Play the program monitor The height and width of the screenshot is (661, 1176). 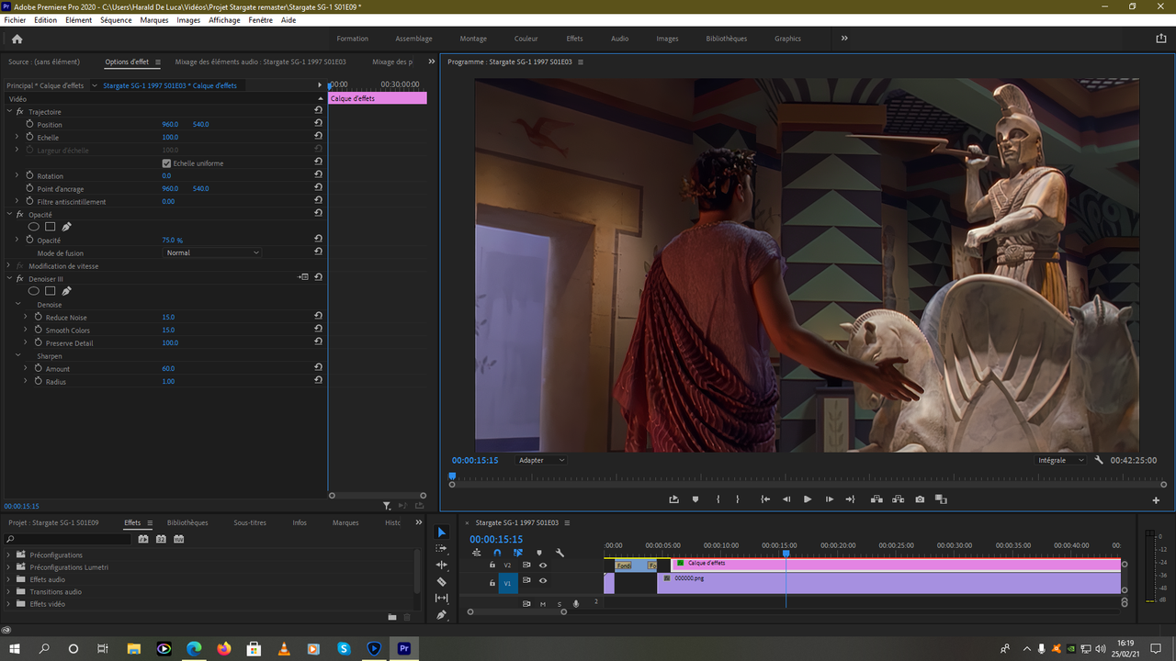coord(808,499)
